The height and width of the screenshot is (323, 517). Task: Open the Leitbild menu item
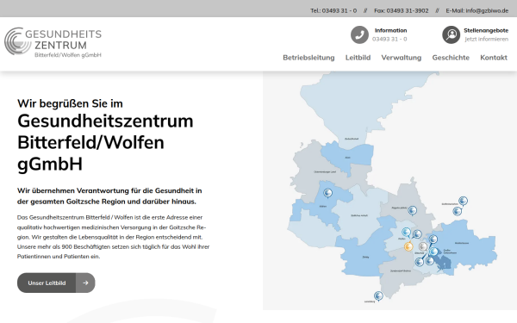pyautogui.click(x=358, y=58)
